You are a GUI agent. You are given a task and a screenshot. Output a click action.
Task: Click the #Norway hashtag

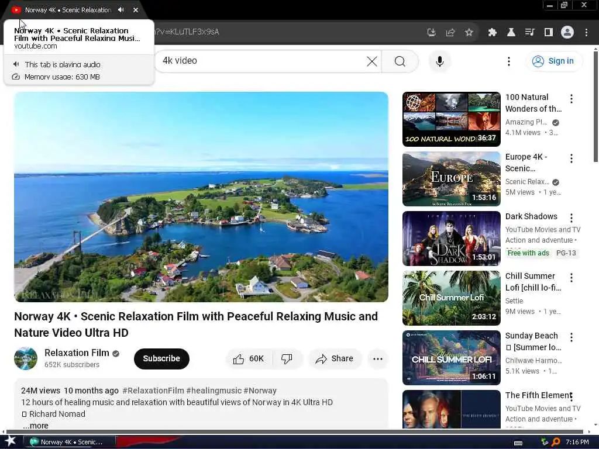[260, 391]
